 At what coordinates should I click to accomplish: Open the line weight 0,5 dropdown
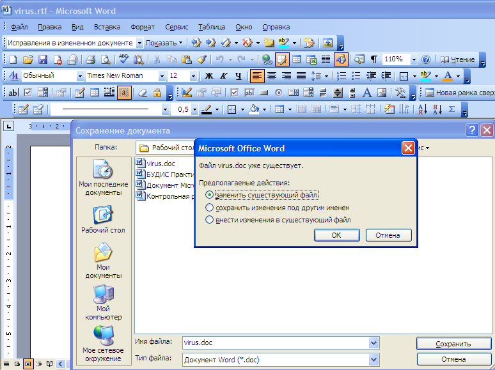pyautogui.click(x=195, y=109)
